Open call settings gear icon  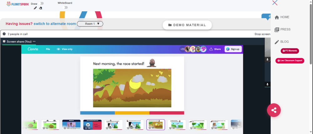click(4, 34)
